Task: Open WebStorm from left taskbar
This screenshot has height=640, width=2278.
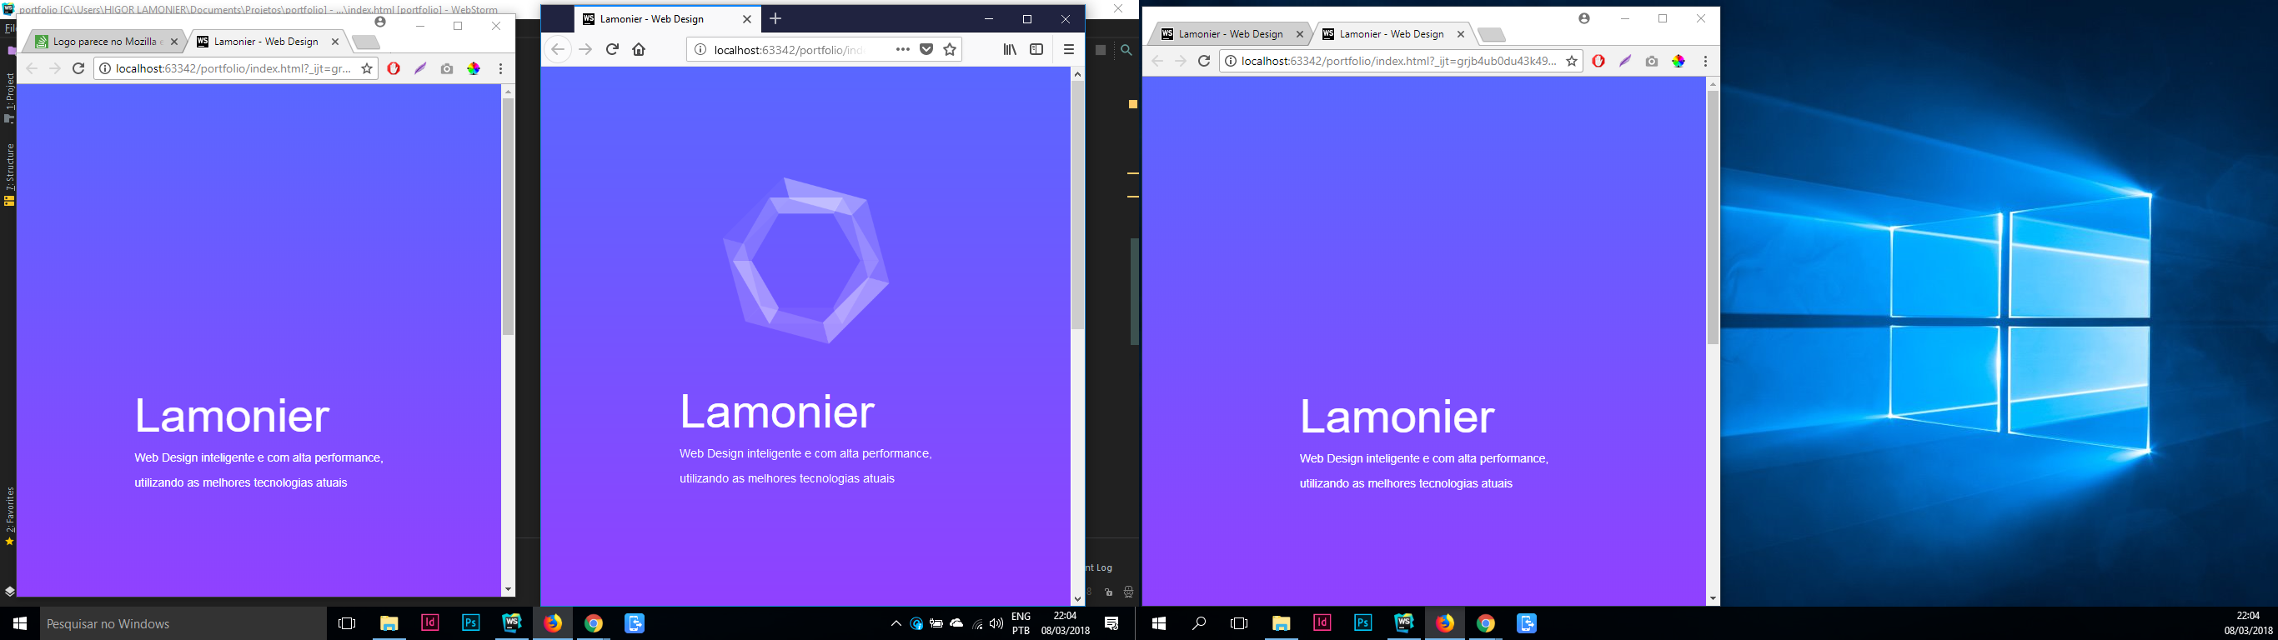Action: click(x=511, y=622)
